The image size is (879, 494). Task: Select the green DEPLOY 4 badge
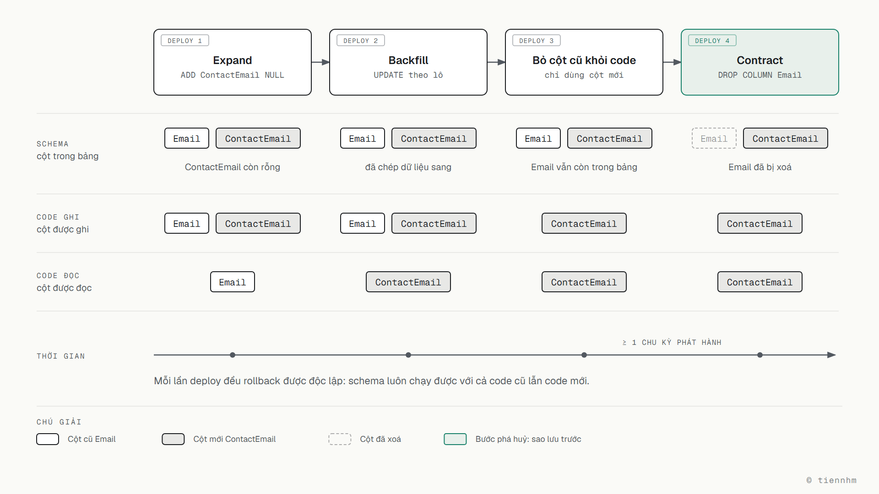click(712, 41)
